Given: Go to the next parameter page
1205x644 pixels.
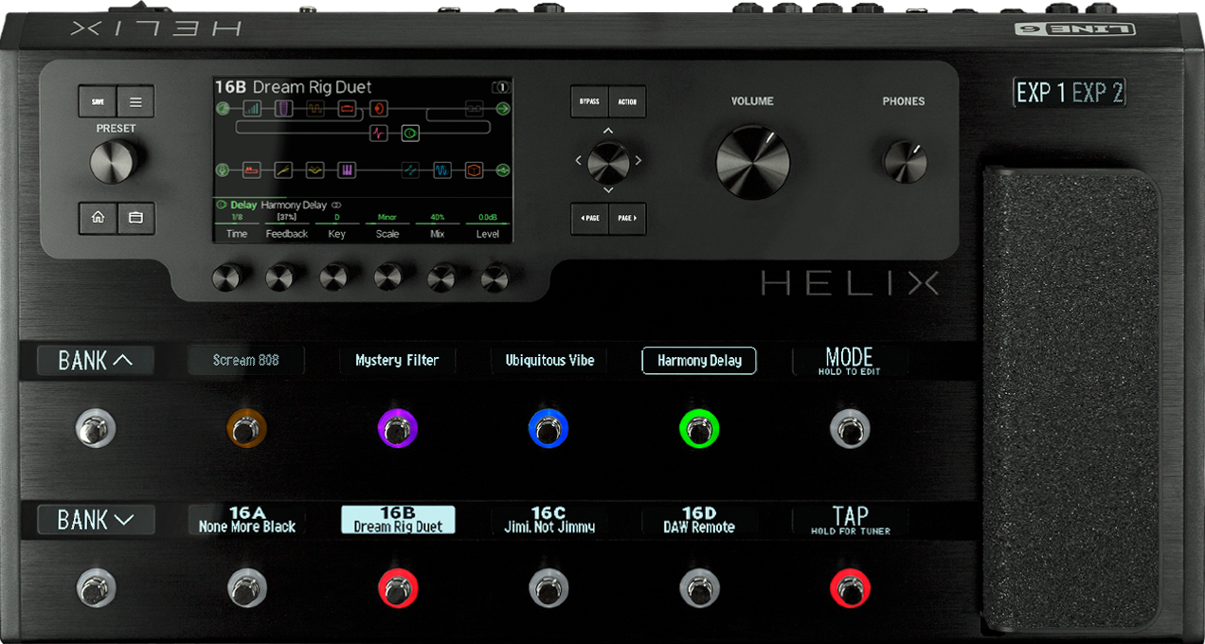Looking at the screenshot, I should 627,218.
